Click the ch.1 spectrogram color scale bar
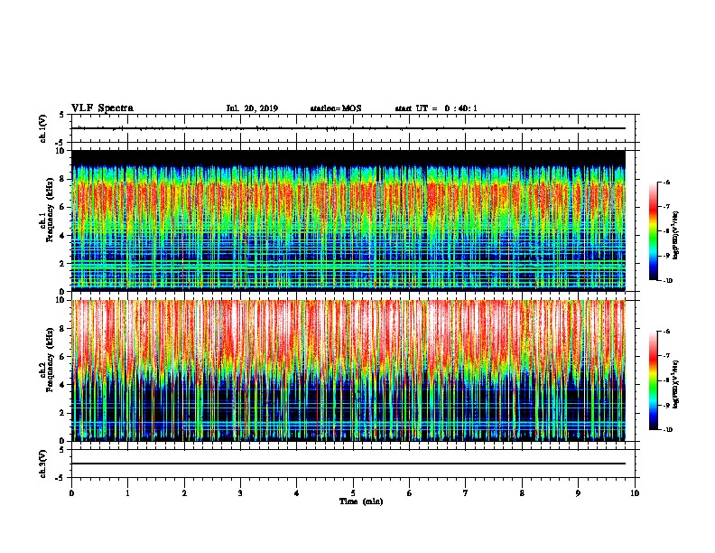715x553 pixels. click(x=654, y=231)
